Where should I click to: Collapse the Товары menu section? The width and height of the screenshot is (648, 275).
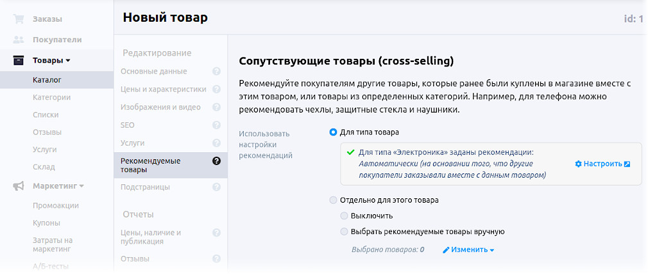(51, 61)
